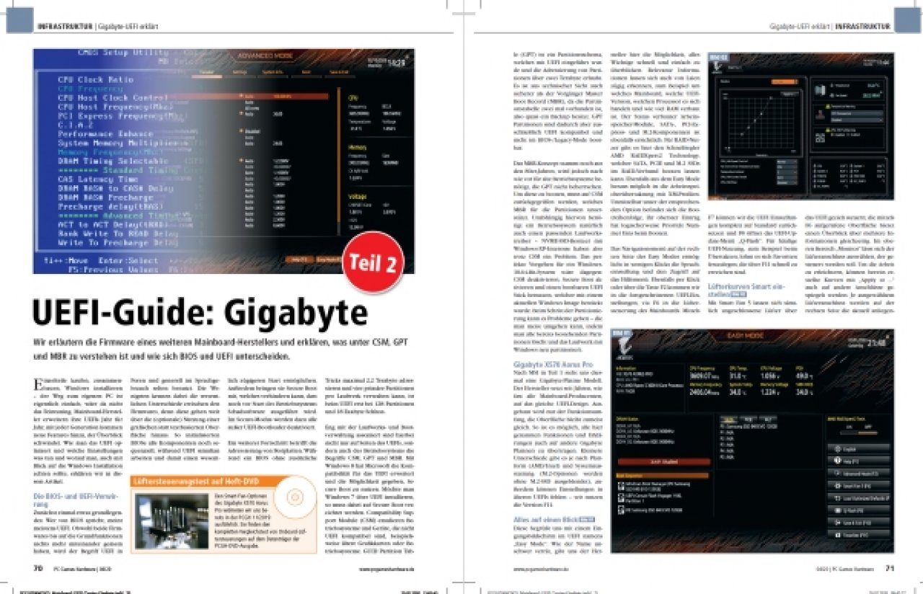
Task: Toggle the AMD RAID ON/OFF switch in Easy Mode
Action: coord(859,433)
